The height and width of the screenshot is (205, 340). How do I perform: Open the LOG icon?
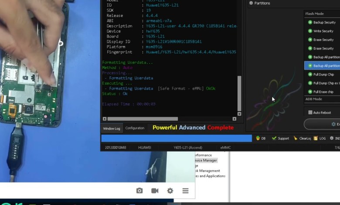(x=320, y=138)
